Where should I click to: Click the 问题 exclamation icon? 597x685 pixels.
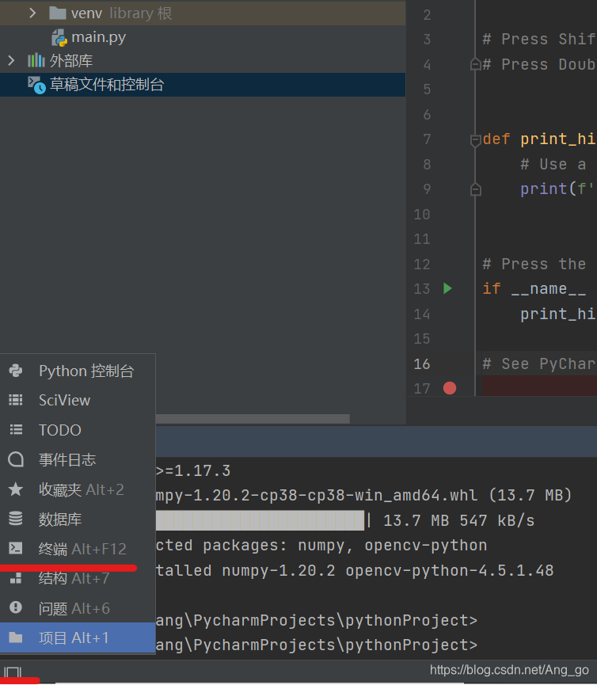click(16, 607)
